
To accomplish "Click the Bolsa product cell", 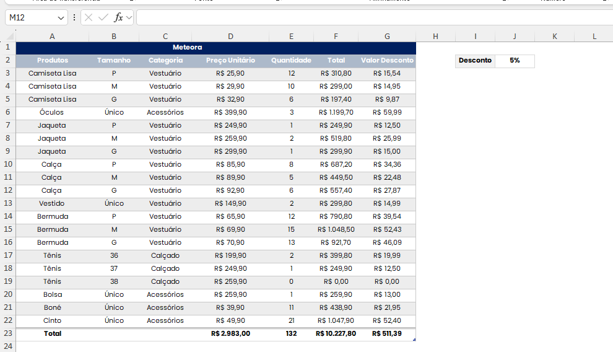I will tap(53, 294).
